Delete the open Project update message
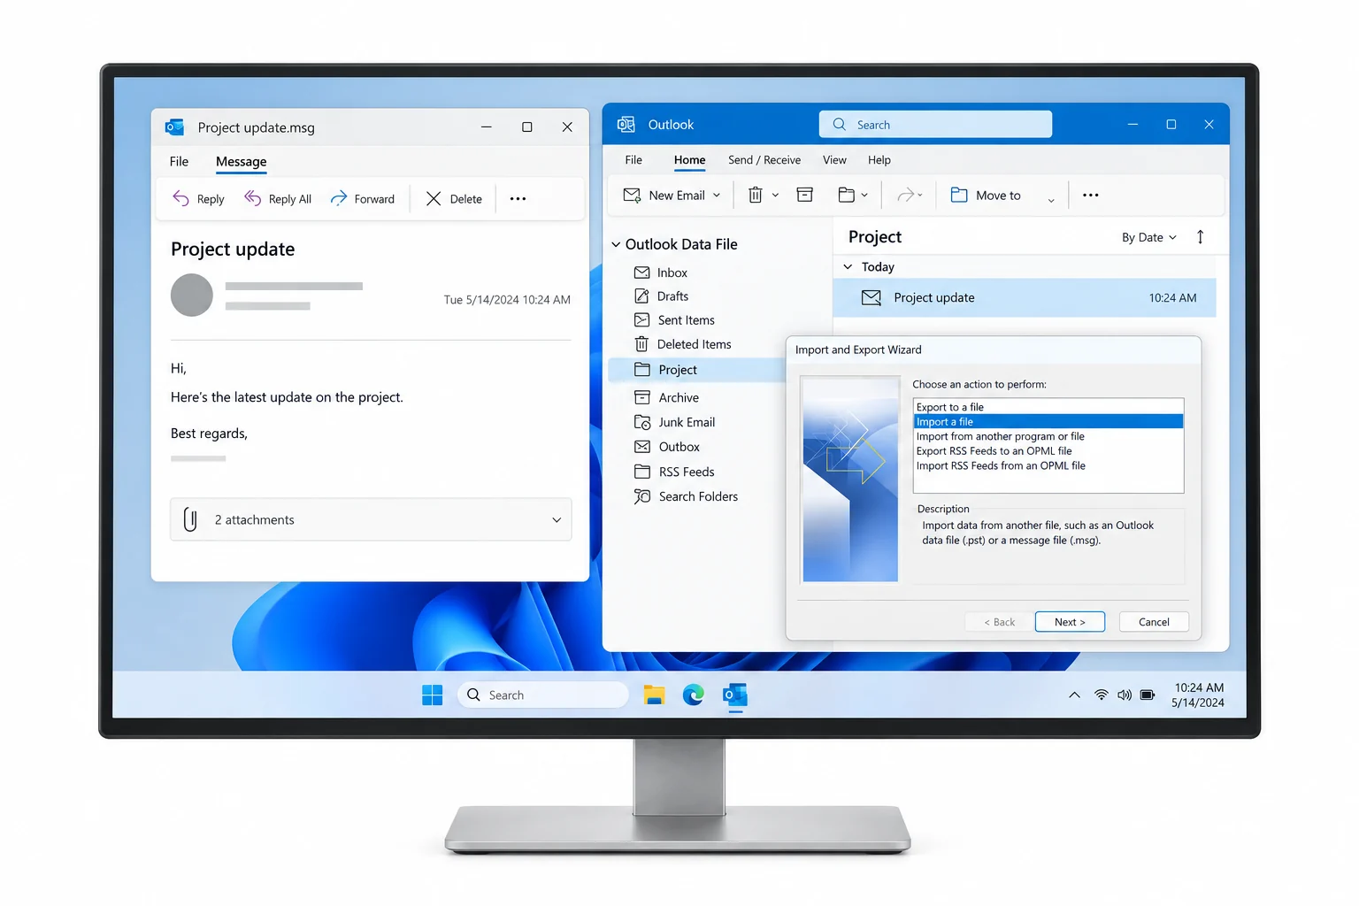The image size is (1359, 906). click(454, 199)
